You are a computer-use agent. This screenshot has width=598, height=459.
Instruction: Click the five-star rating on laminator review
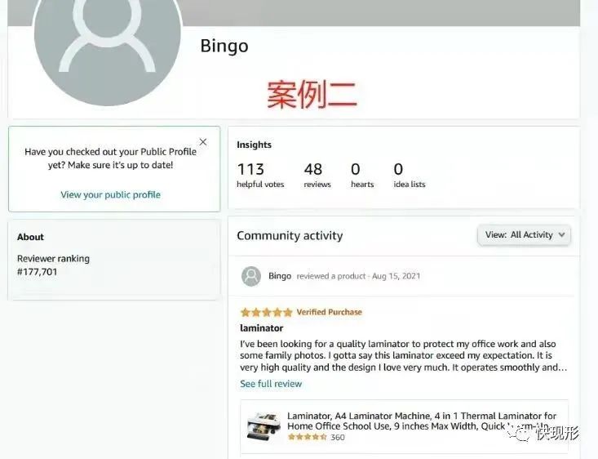point(266,312)
